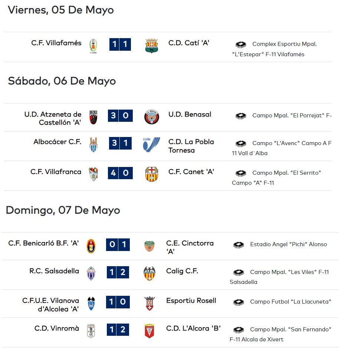This screenshot has width=339, height=348.
Task: Open C.F.U.E. Vilanova d'Alcolea 'A' link
Action: (50, 304)
